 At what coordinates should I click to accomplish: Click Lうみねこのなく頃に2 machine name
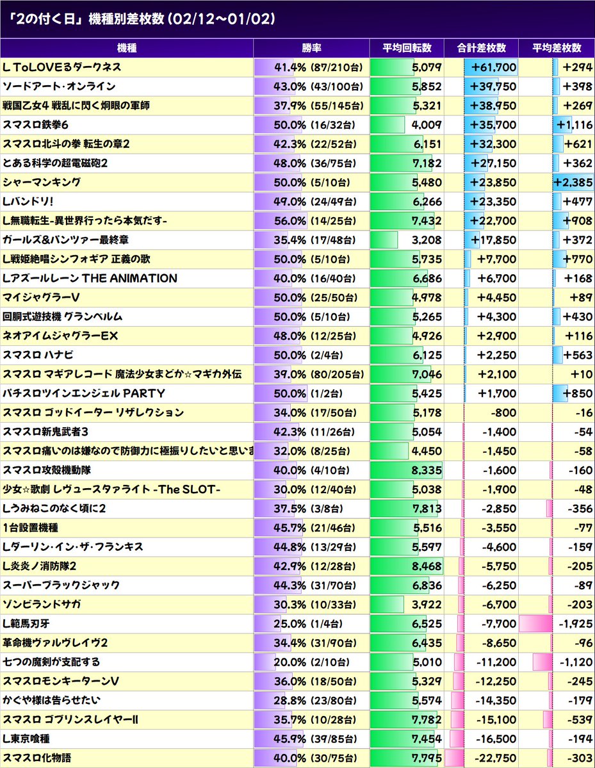click(x=54, y=509)
